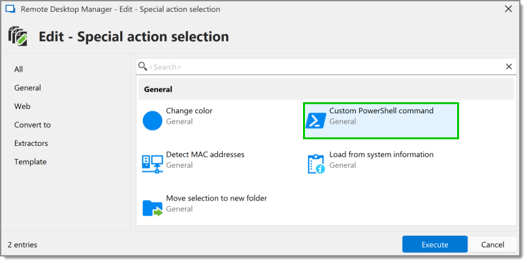The image size is (527, 263).
Task: Select the Custom PowerShell command icon
Action: [315, 120]
